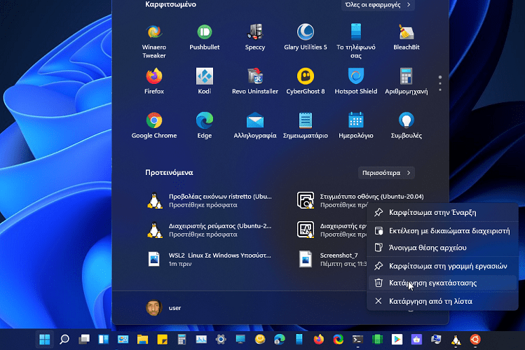Open Revo Uninstaller
Viewport: 525px width, 350px height.
(x=255, y=81)
